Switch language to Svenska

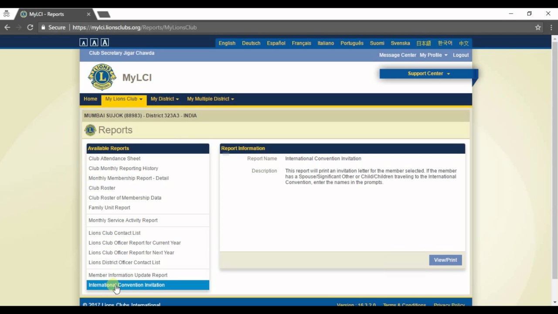click(x=400, y=43)
